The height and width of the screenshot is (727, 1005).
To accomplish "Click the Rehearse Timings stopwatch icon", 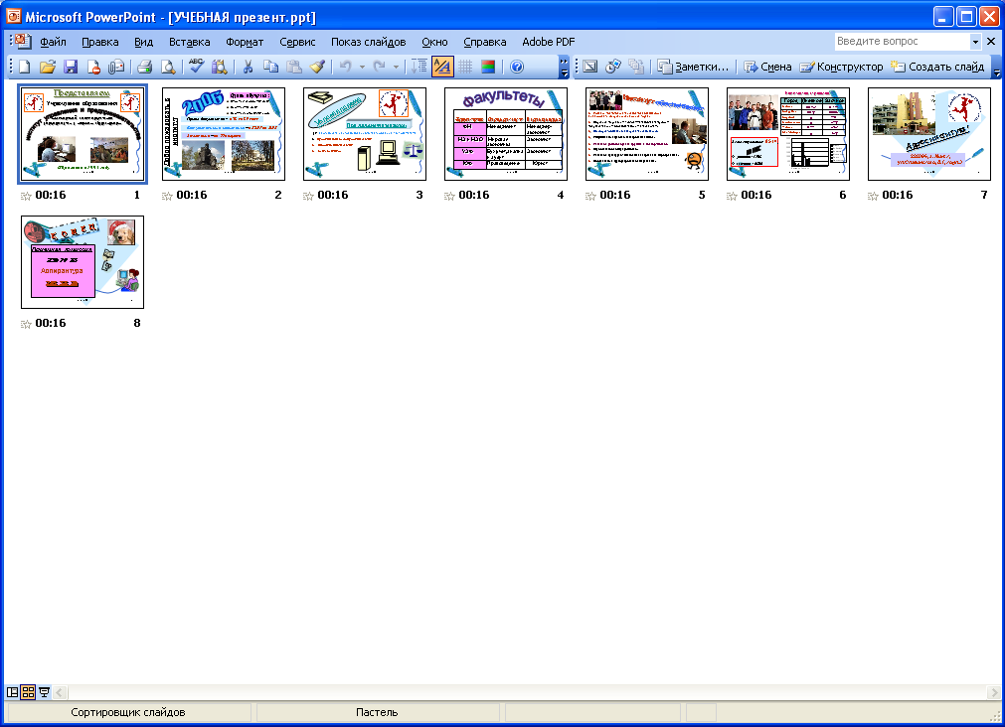I will pyautogui.click(x=613, y=67).
